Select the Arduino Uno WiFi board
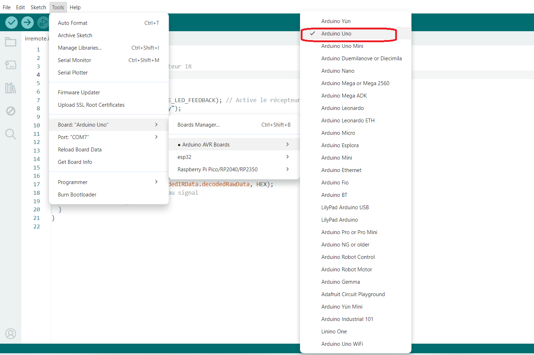The width and height of the screenshot is (534, 355). 356,344
